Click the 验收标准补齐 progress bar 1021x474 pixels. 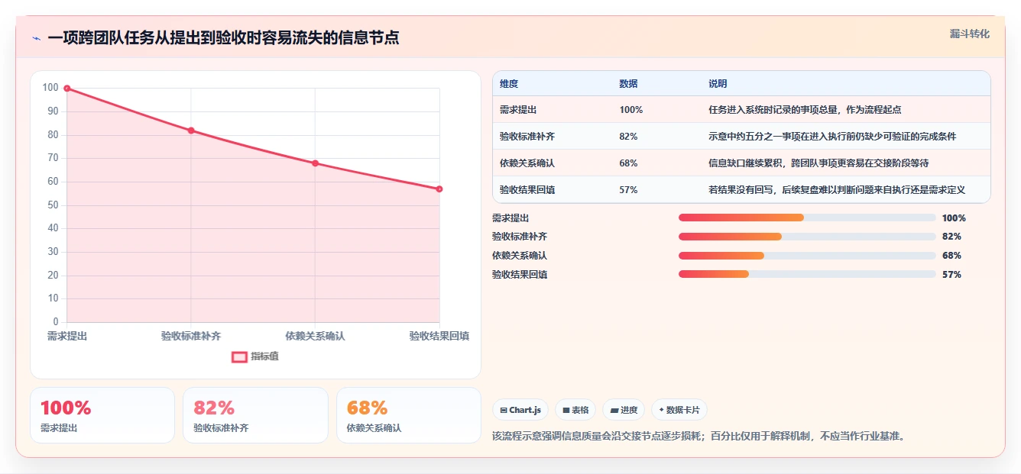807,237
